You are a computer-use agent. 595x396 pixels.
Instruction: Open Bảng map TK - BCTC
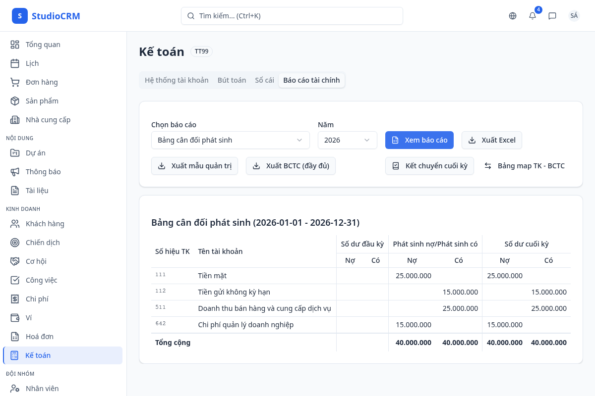click(x=524, y=166)
